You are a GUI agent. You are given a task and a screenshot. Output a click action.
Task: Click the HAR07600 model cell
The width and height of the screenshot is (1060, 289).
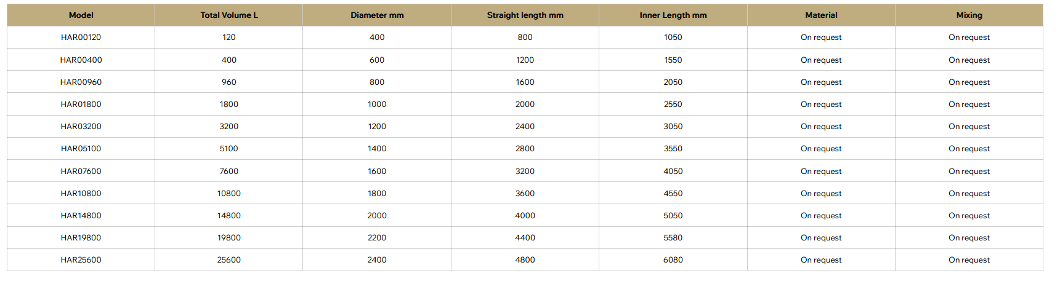pyautogui.click(x=81, y=172)
